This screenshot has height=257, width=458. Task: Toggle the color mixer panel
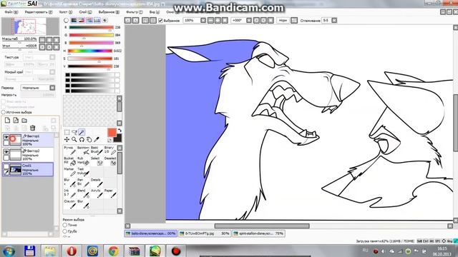coord(89,20)
